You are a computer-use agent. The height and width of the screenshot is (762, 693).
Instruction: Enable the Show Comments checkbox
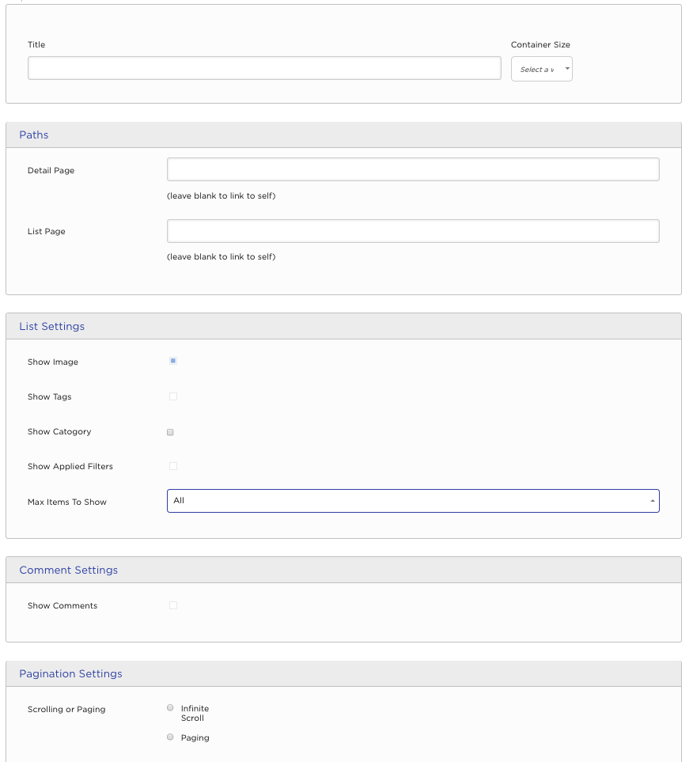[x=172, y=605]
